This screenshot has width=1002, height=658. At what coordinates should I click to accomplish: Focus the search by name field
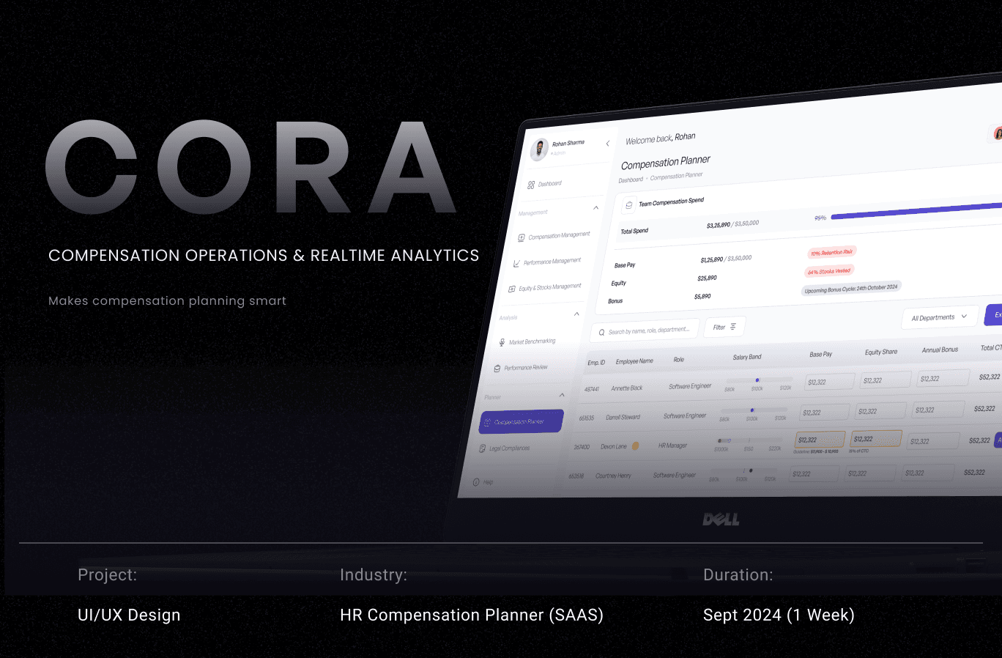pyautogui.click(x=645, y=330)
